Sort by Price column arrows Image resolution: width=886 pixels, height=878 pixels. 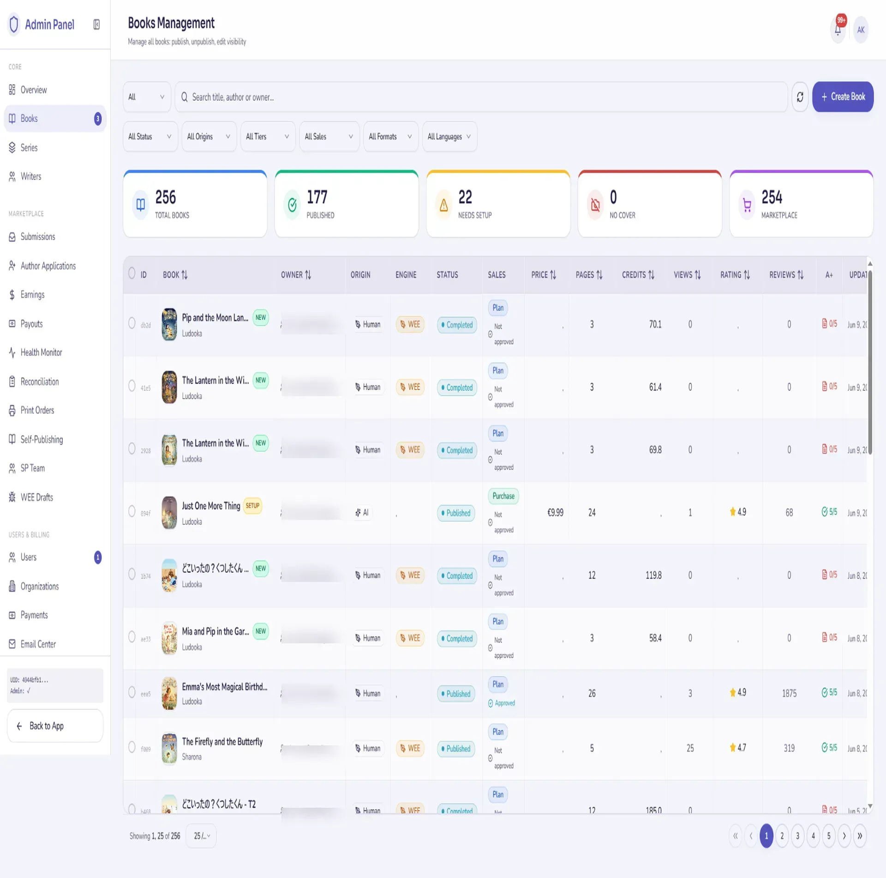click(553, 275)
